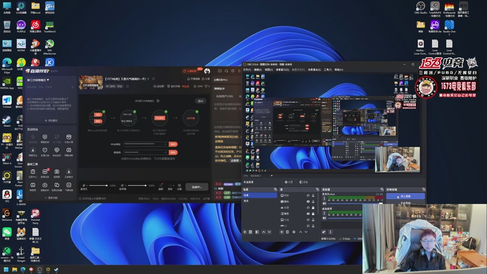This screenshot has width=487, height=274.
Task: Open settings gear in streaming companion bottom bar
Action: 179,186
